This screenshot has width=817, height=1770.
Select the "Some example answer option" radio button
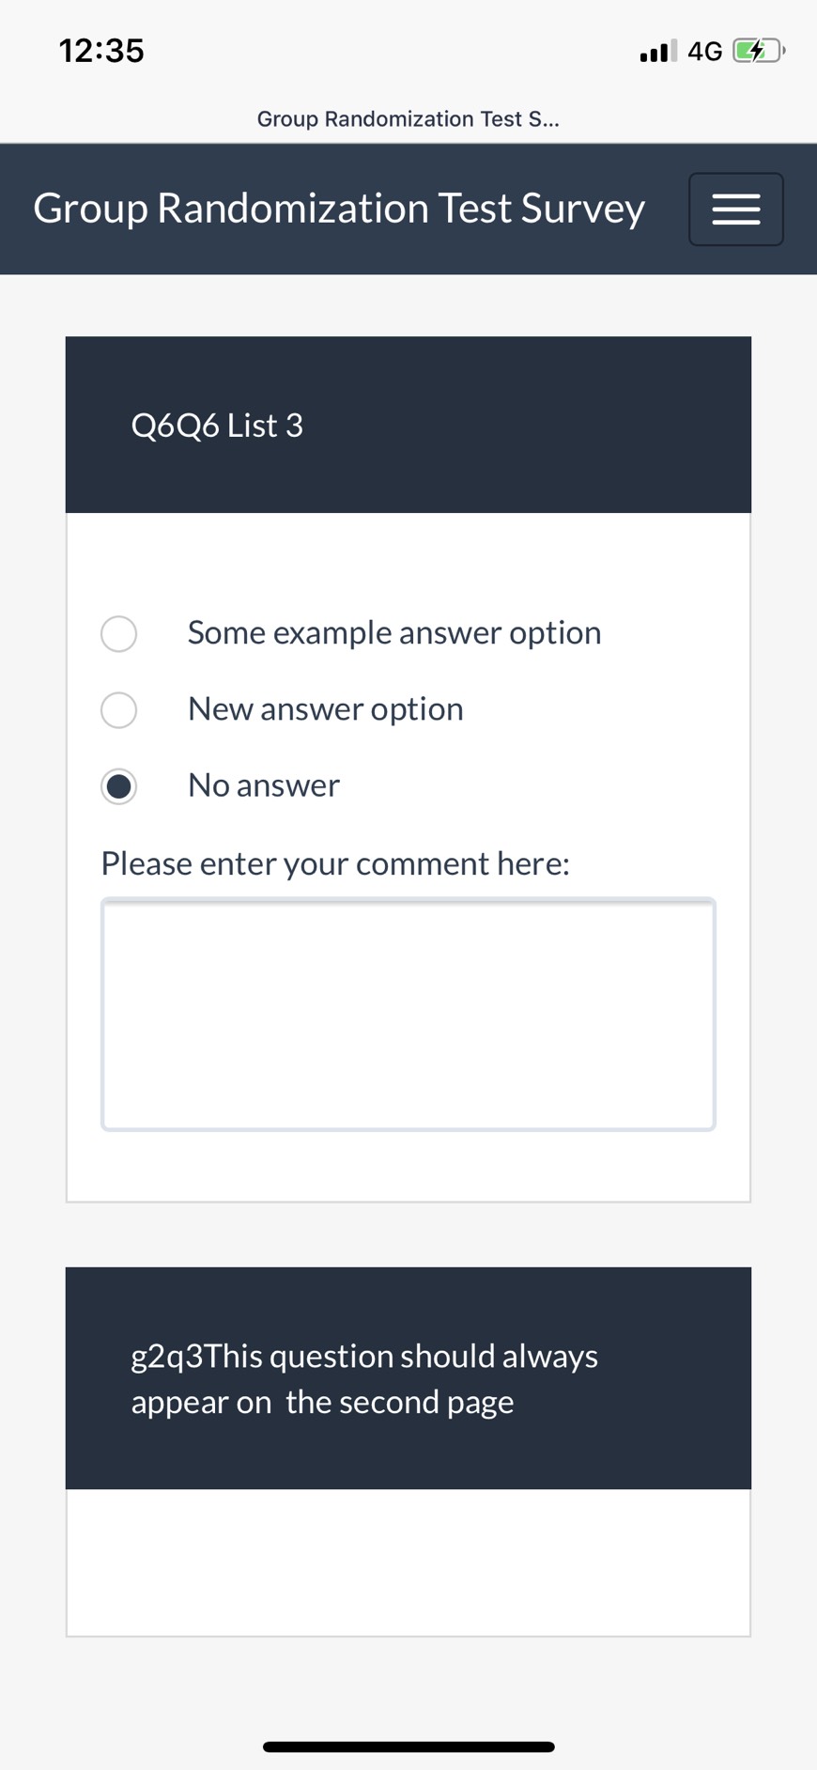pyautogui.click(x=119, y=634)
